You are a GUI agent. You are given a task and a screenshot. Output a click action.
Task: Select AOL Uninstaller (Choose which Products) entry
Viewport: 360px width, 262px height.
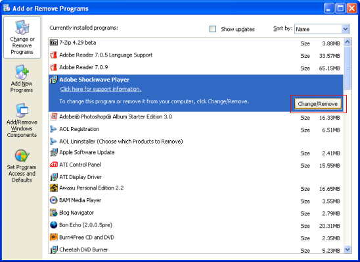196,142
